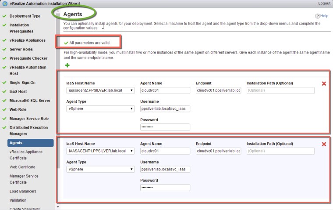Click the first agent's Agent Name field
This screenshot has height=210, width=333.
pyautogui.click(x=165, y=91)
